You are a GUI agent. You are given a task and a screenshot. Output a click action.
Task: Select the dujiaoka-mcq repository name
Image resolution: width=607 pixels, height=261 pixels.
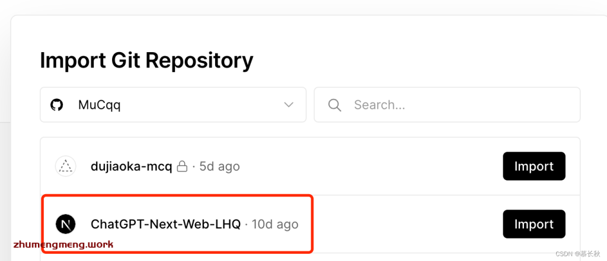pyautogui.click(x=131, y=166)
